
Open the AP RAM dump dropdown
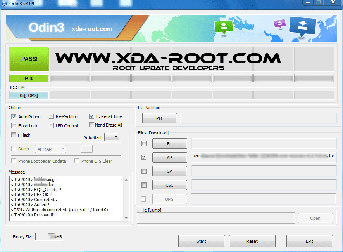pyautogui.click(x=50, y=149)
